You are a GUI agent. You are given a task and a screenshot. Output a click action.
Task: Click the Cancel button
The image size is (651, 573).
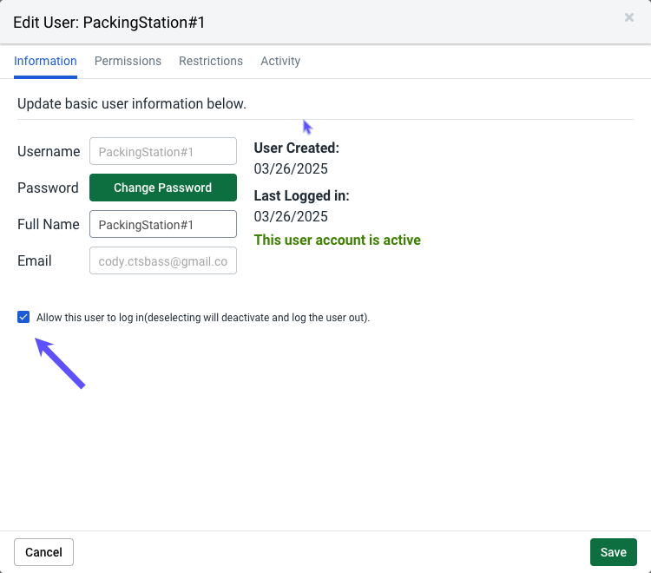click(43, 552)
